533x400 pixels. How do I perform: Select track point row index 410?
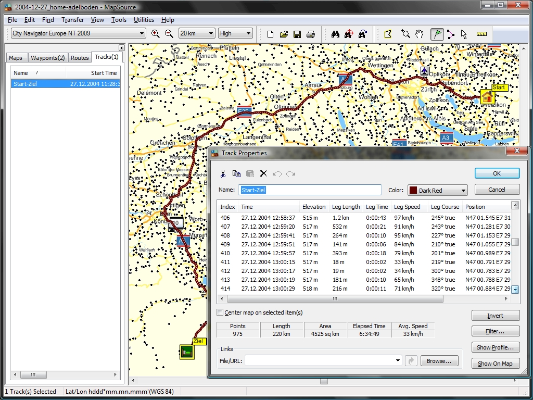tap(364, 253)
